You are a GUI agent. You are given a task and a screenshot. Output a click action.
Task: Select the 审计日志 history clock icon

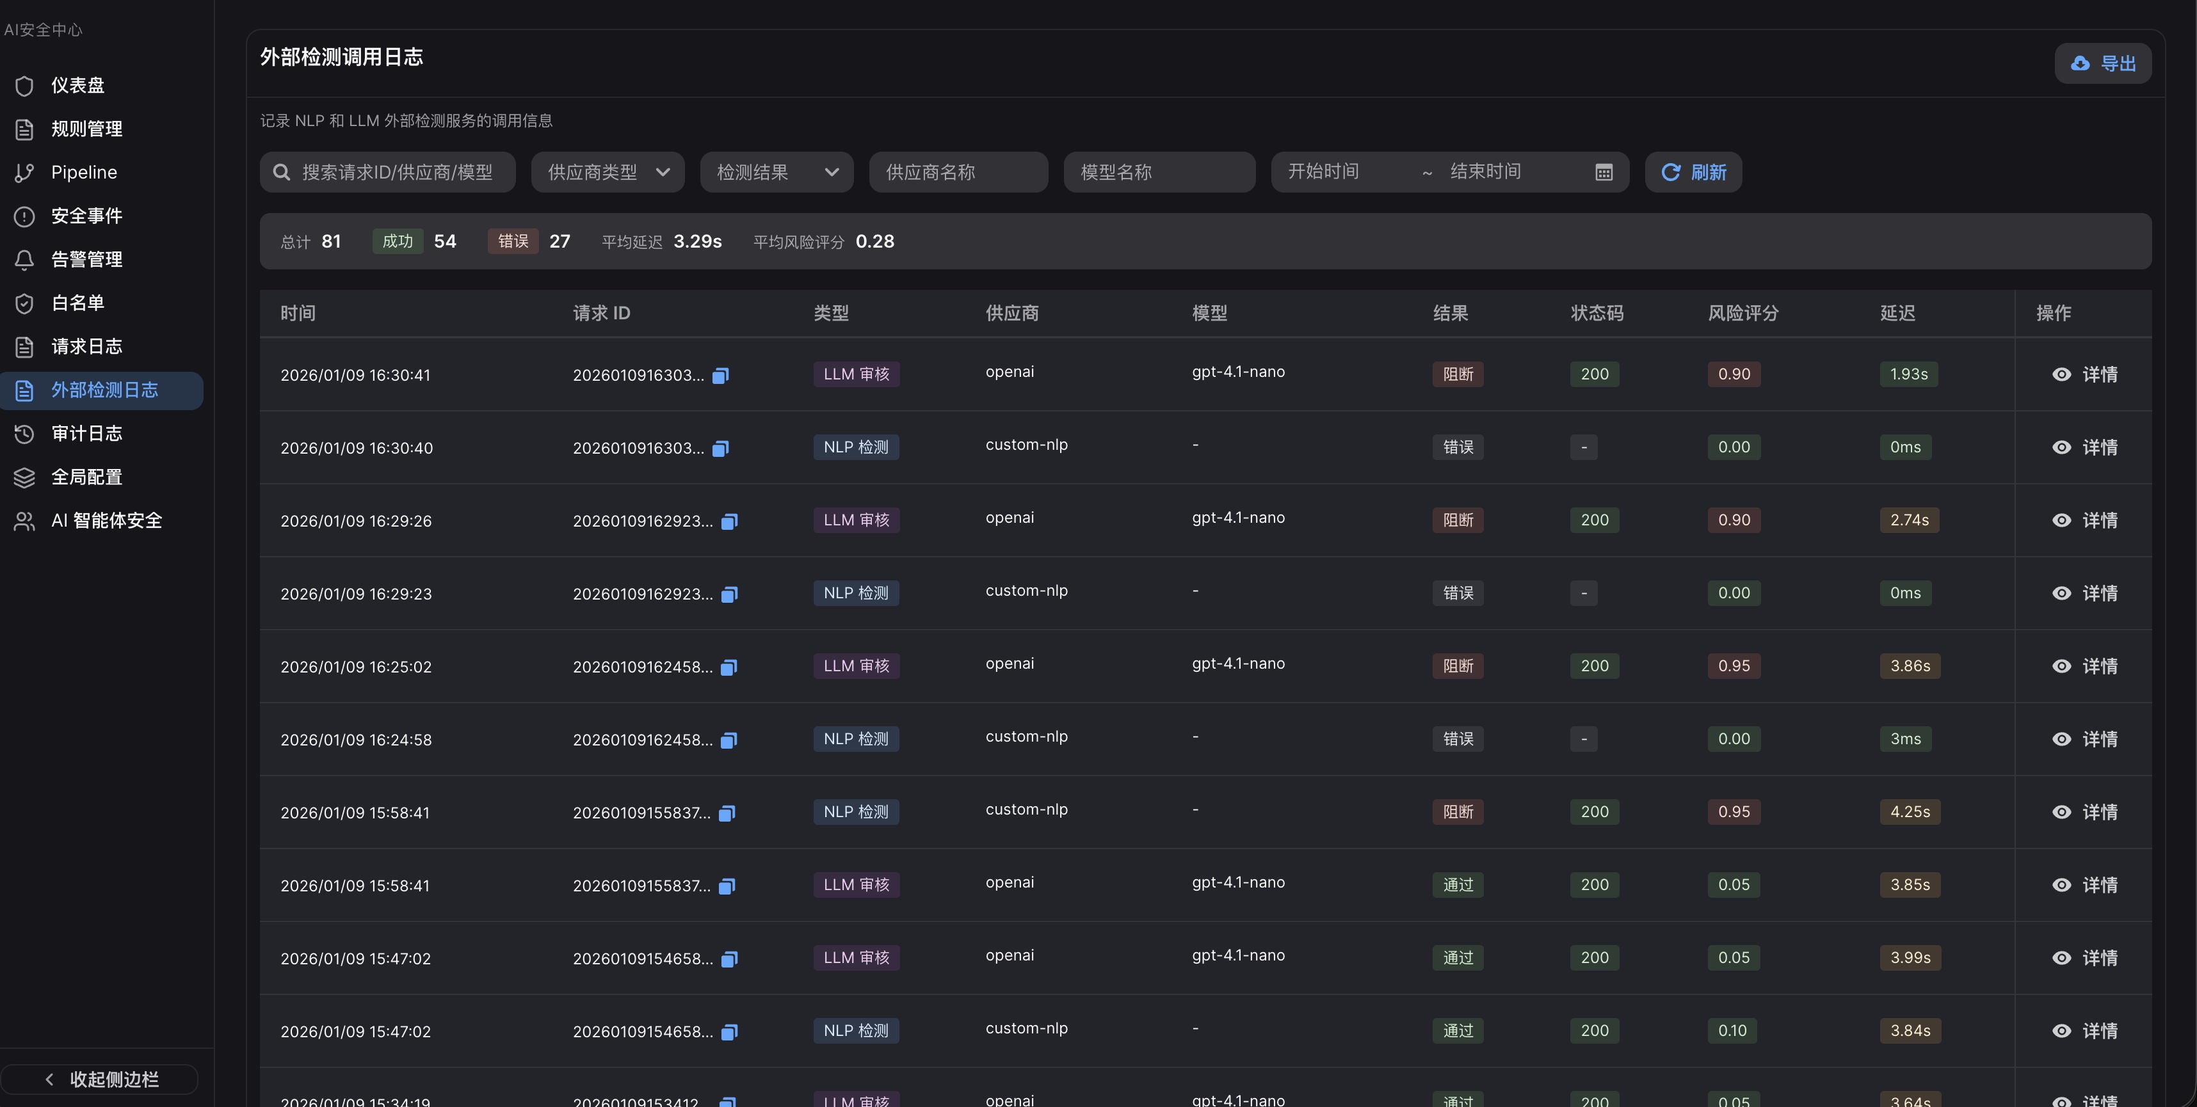tap(23, 434)
